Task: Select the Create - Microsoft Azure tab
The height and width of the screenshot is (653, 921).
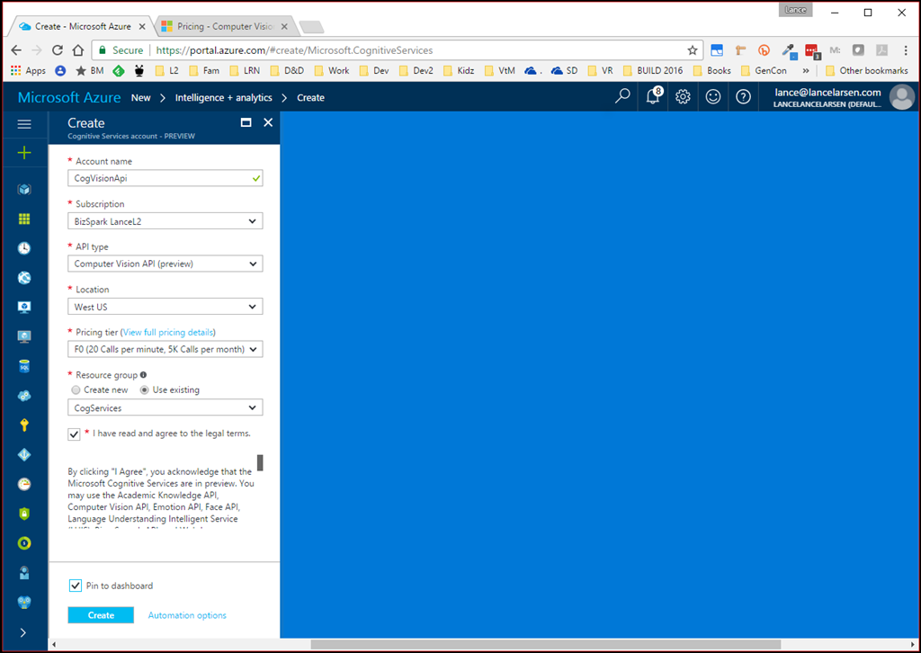Action: pos(83,26)
